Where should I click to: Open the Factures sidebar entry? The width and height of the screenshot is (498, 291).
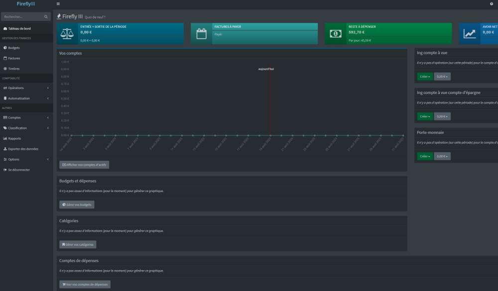click(x=27, y=58)
